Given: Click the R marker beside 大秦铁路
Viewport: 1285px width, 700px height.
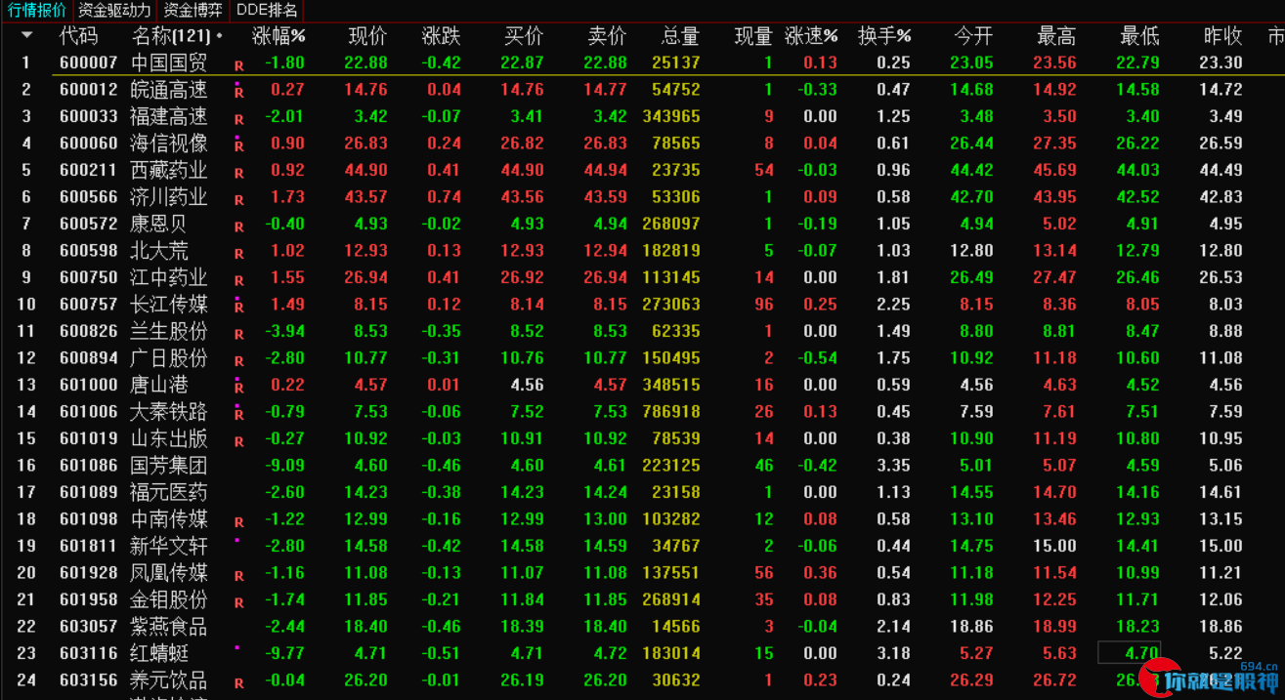Looking at the screenshot, I should pyautogui.click(x=238, y=414).
